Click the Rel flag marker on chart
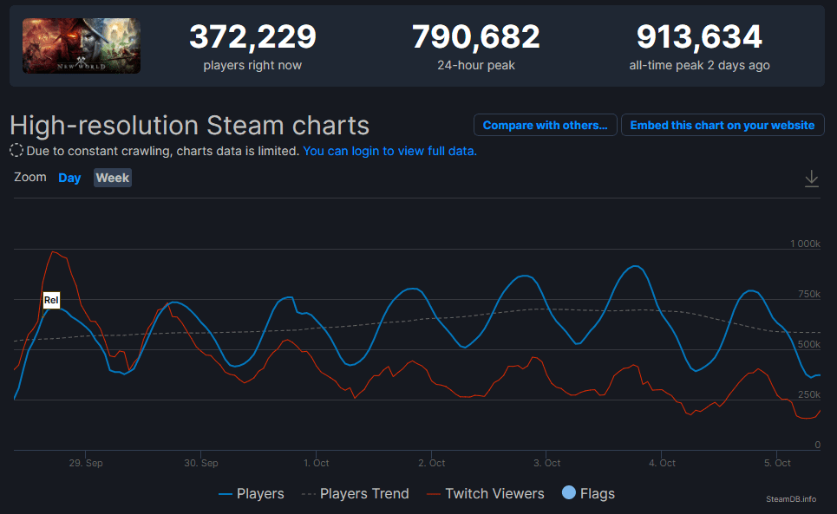 pos(51,301)
